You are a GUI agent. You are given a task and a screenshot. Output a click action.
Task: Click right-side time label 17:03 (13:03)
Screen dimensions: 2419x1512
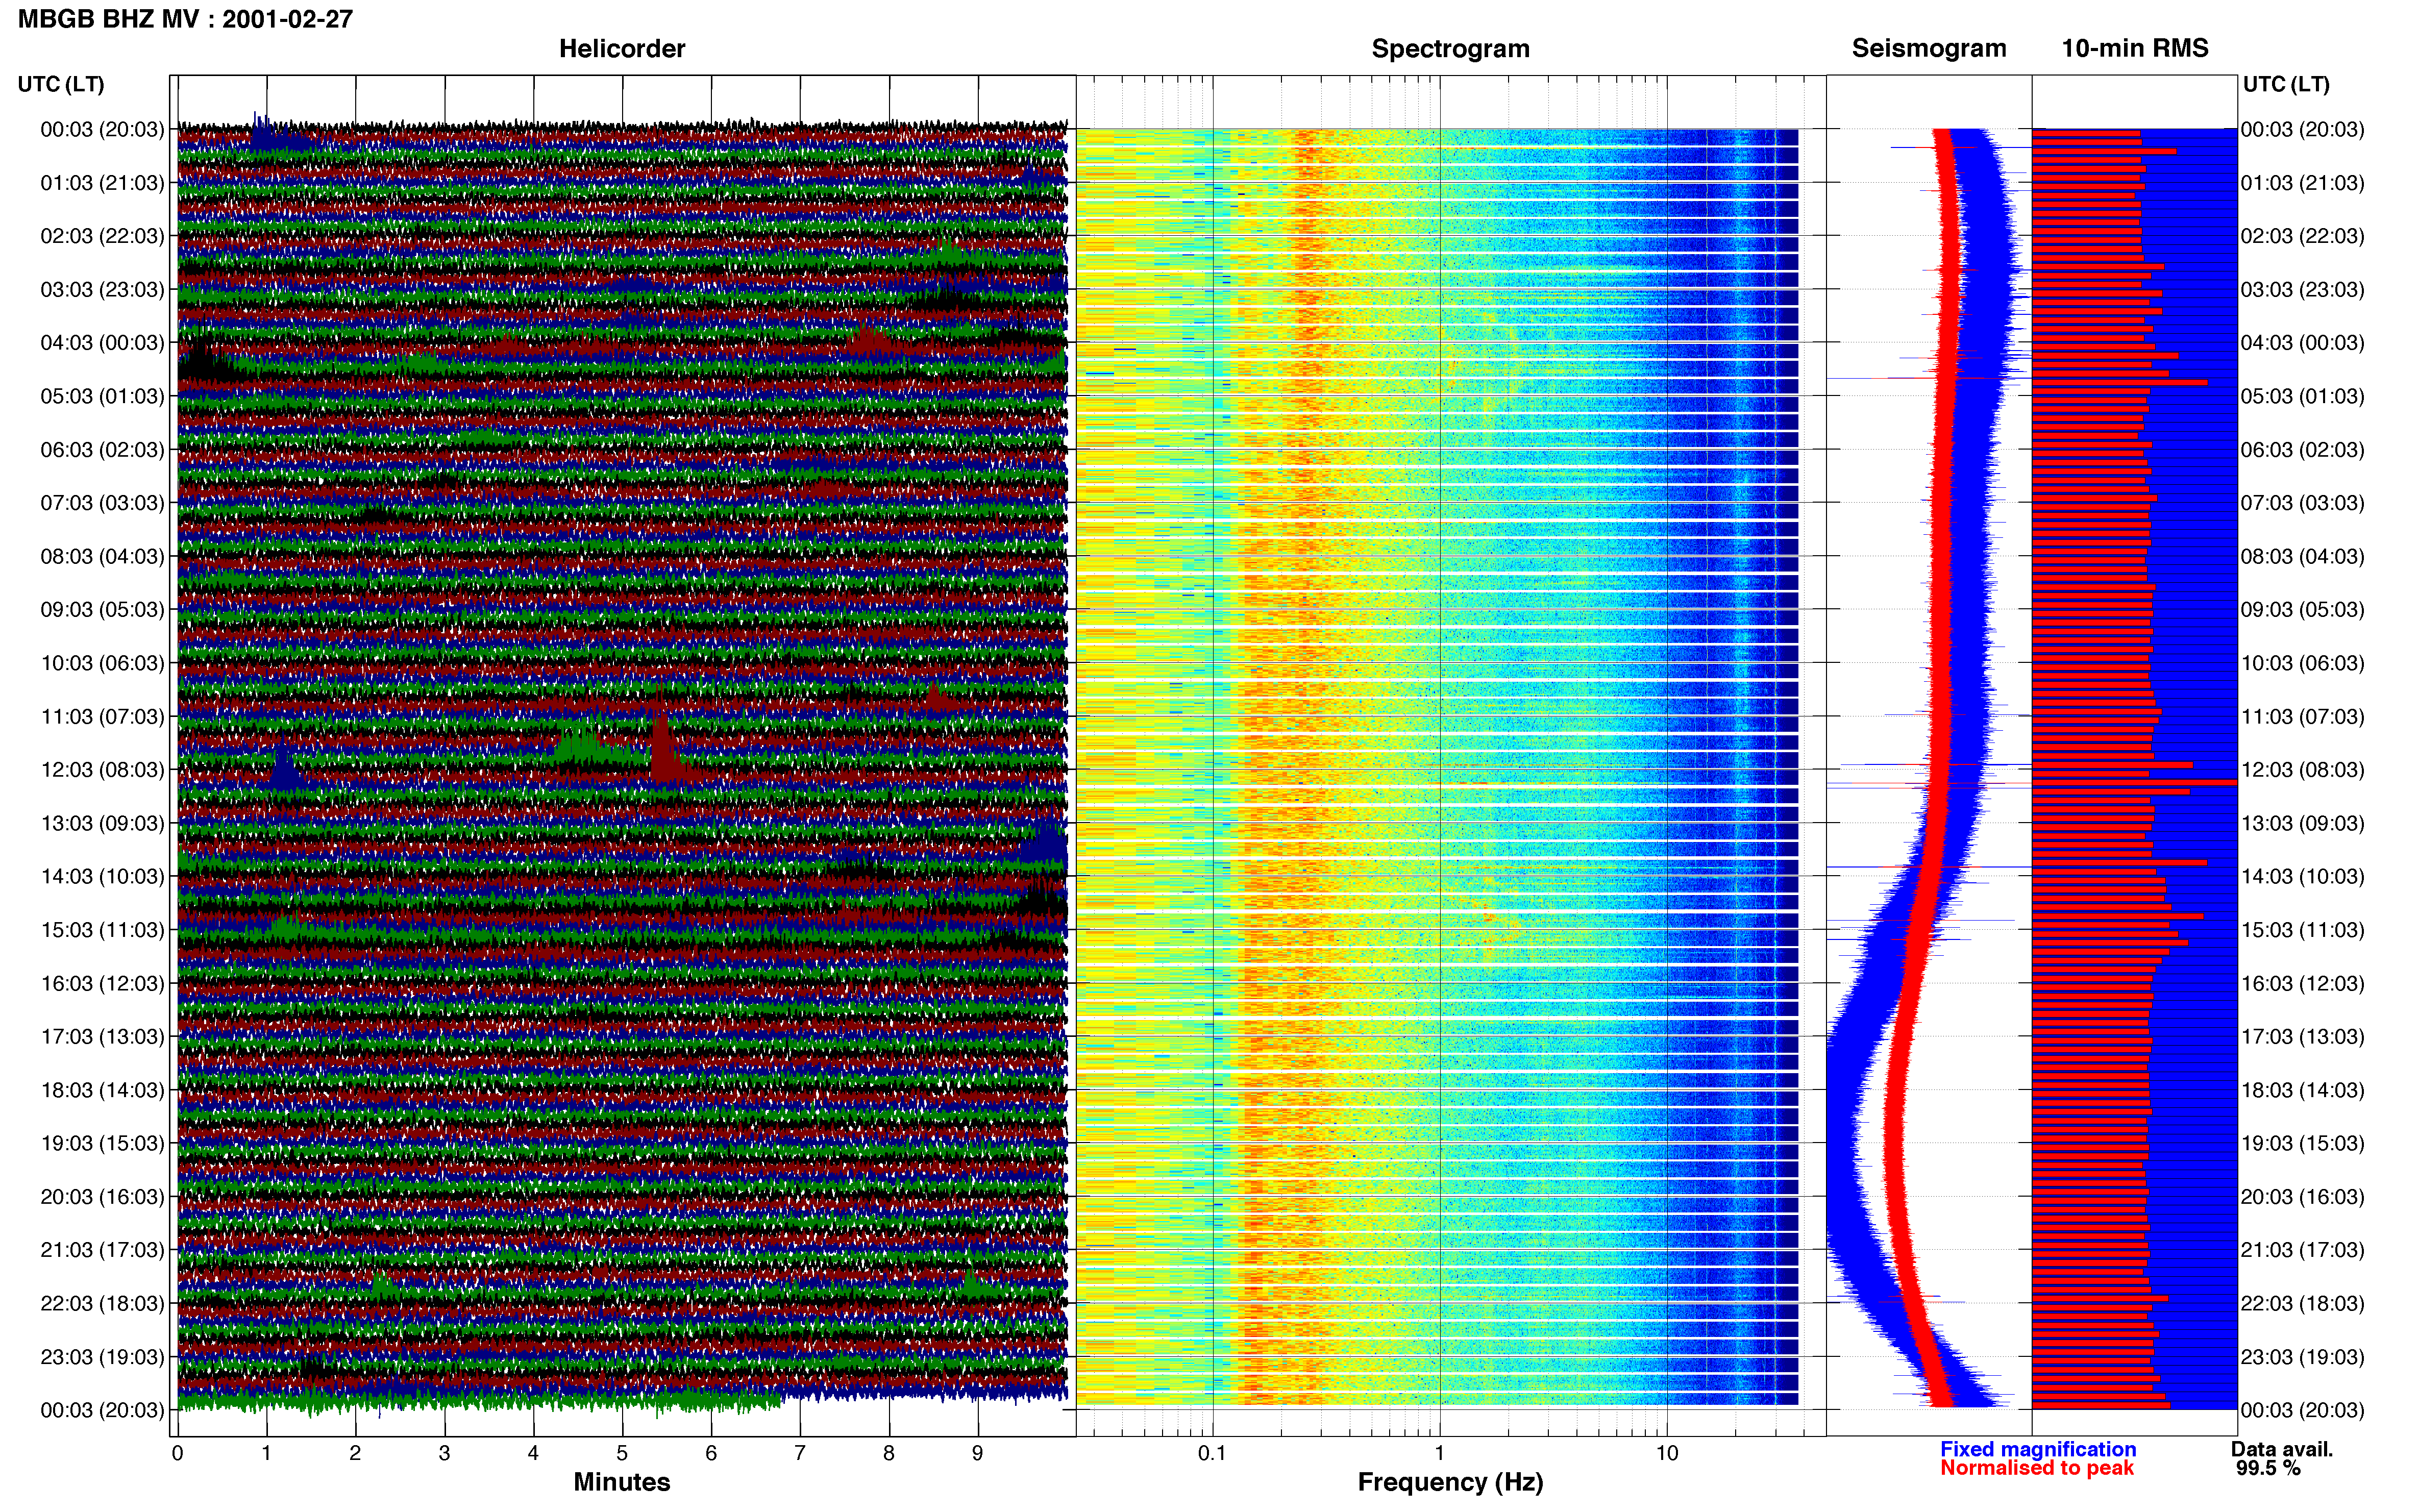(x=2302, y=1037)
